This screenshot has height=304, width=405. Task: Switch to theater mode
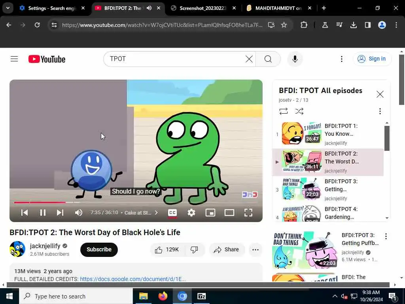[229, 213]
